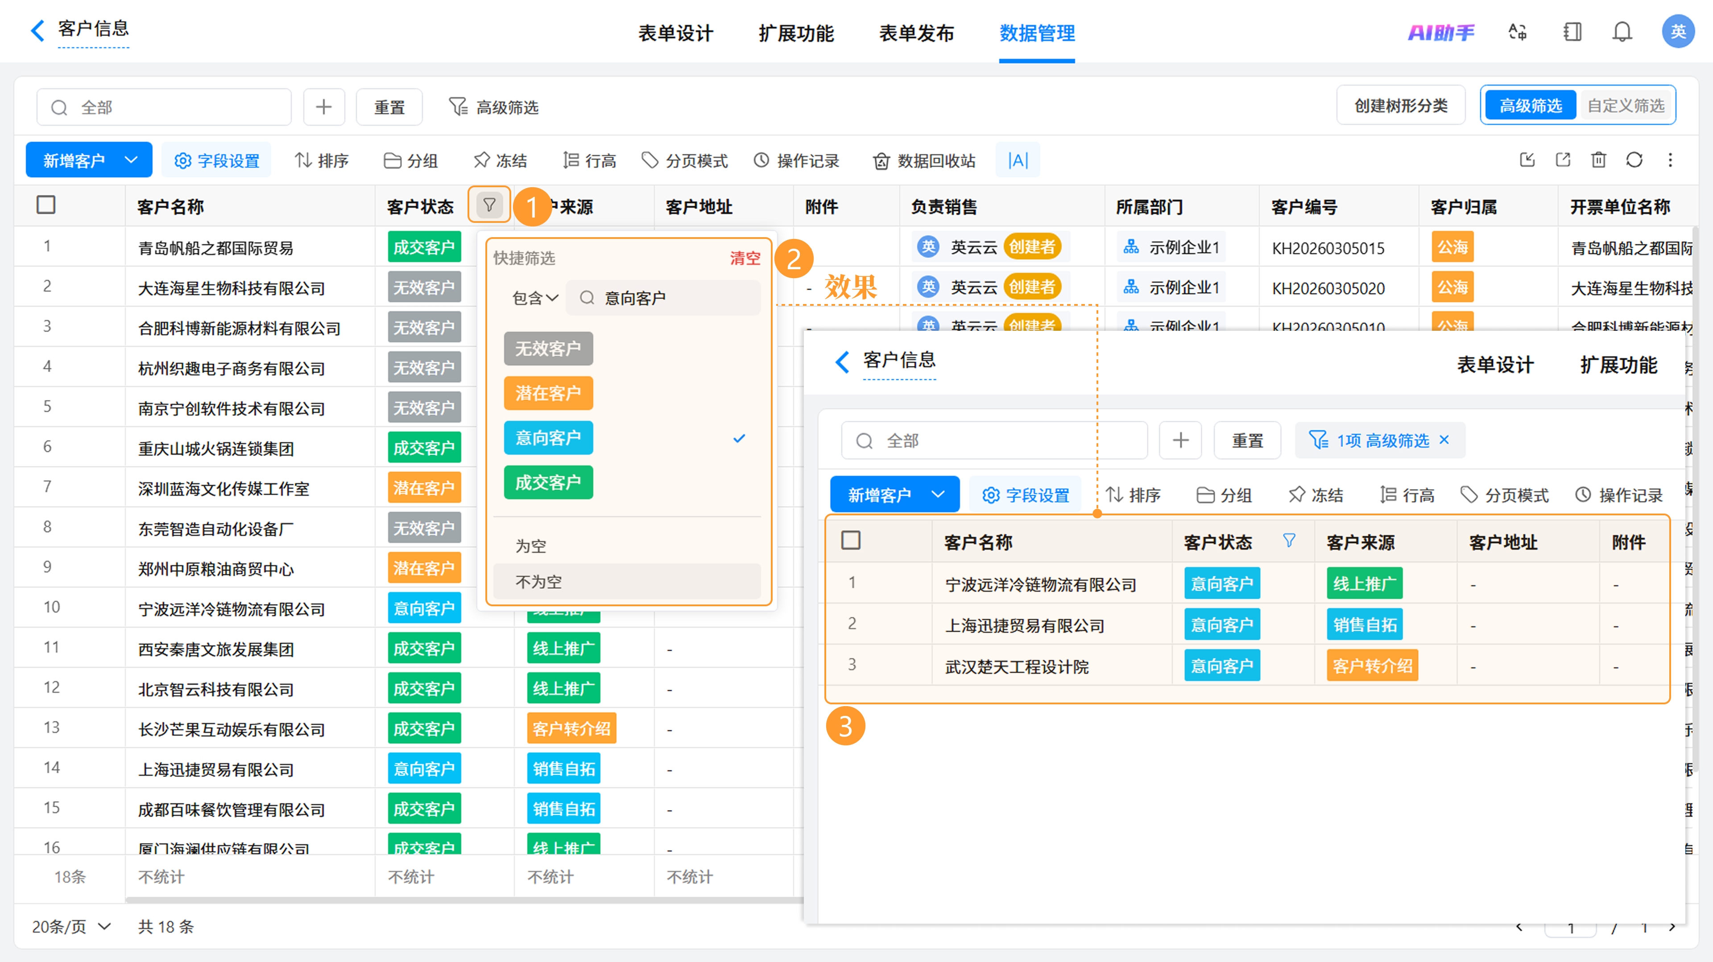Select 无效客户 option in quick filter
Viewport: 1713px width, 962px height.
[548, 348]
